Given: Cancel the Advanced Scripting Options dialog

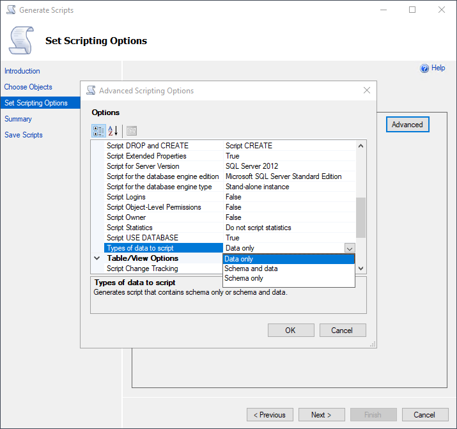Looking at the screenshot, I should point(343,330).
